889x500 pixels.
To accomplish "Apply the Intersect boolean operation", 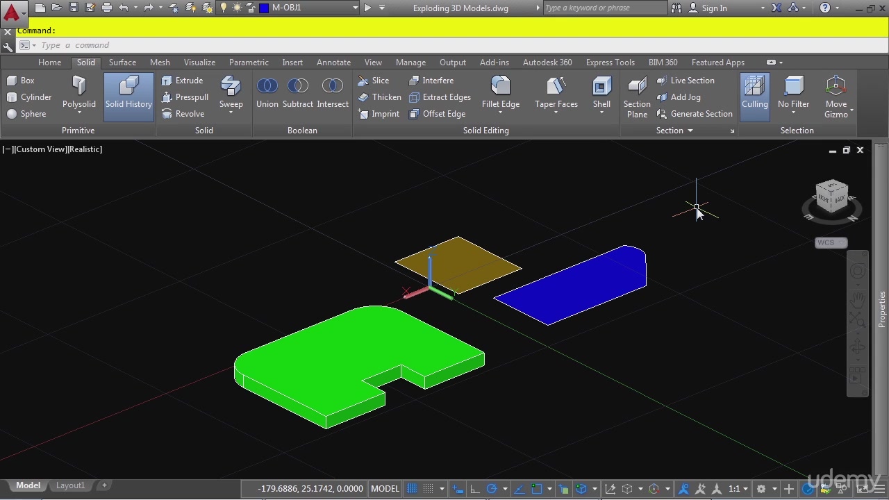I will (x=333, y=92).
